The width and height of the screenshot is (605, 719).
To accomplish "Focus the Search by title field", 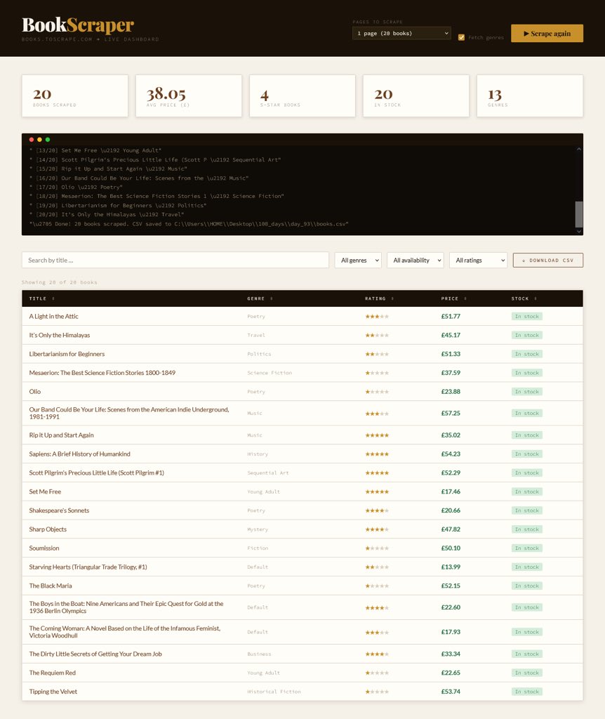I will point(175,260).
